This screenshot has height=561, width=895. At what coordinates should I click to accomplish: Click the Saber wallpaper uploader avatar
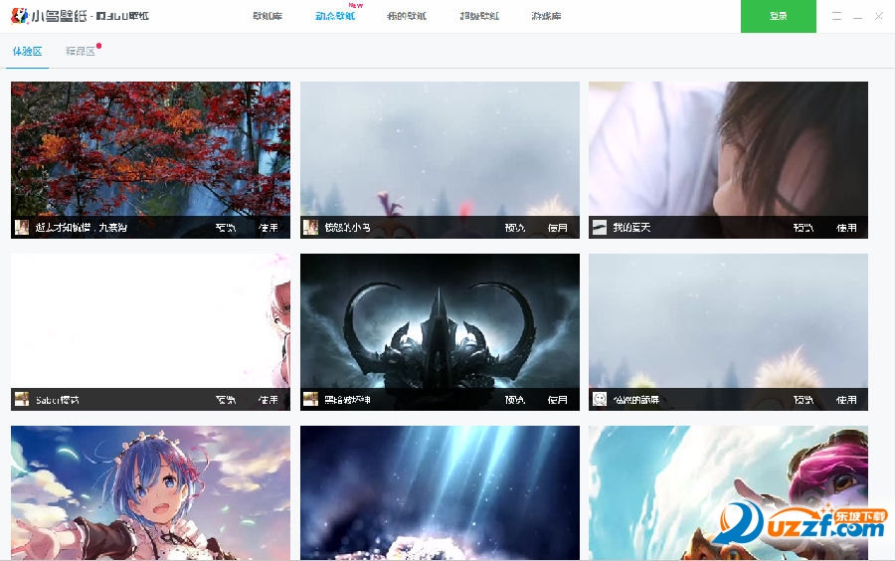22,399
